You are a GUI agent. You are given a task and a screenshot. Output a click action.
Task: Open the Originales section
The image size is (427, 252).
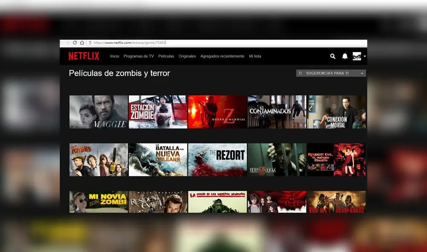(x=187, y=56)
